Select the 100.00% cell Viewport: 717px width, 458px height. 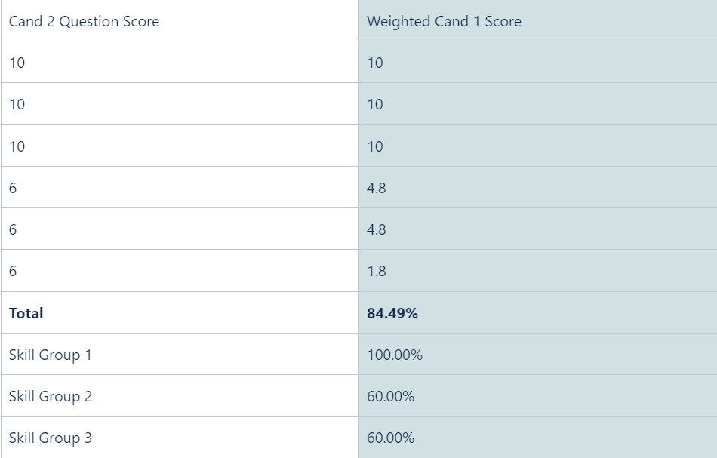(537, 354)
